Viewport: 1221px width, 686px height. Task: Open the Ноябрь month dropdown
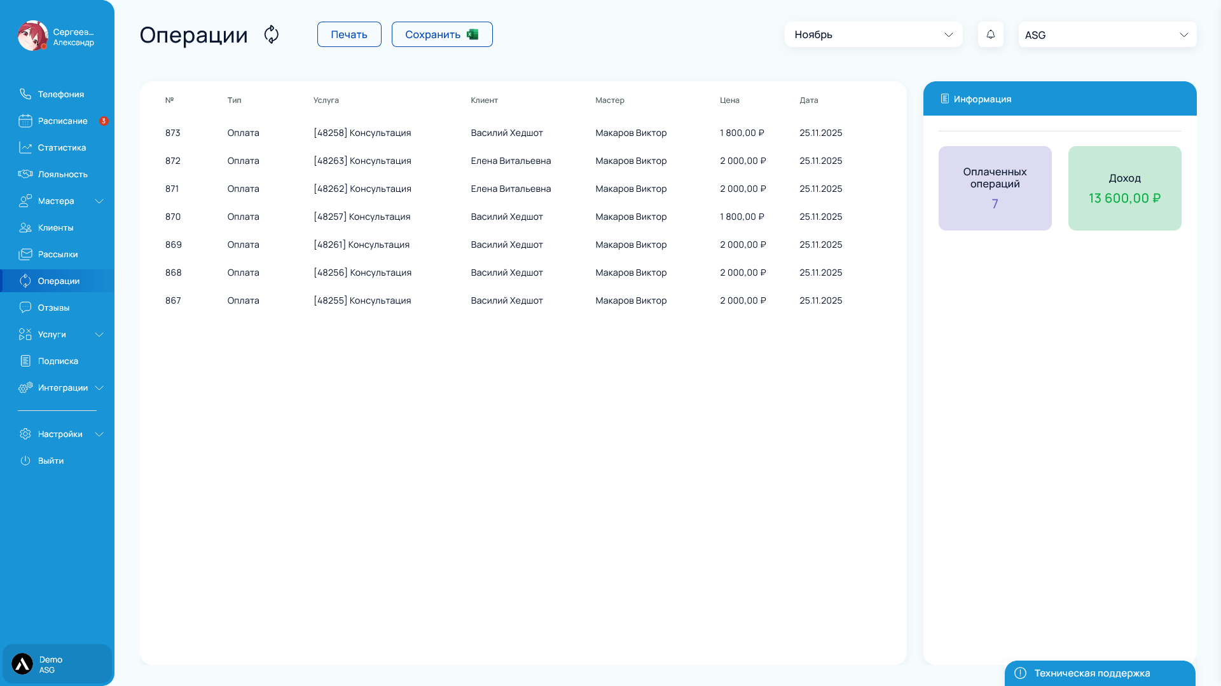coord(873,34)
